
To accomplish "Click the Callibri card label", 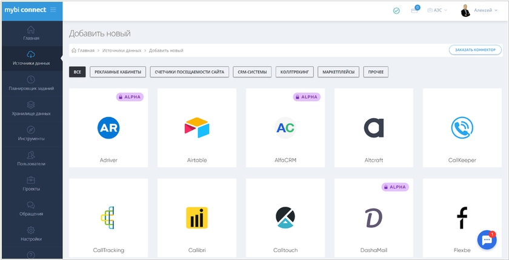I will 197,250.
